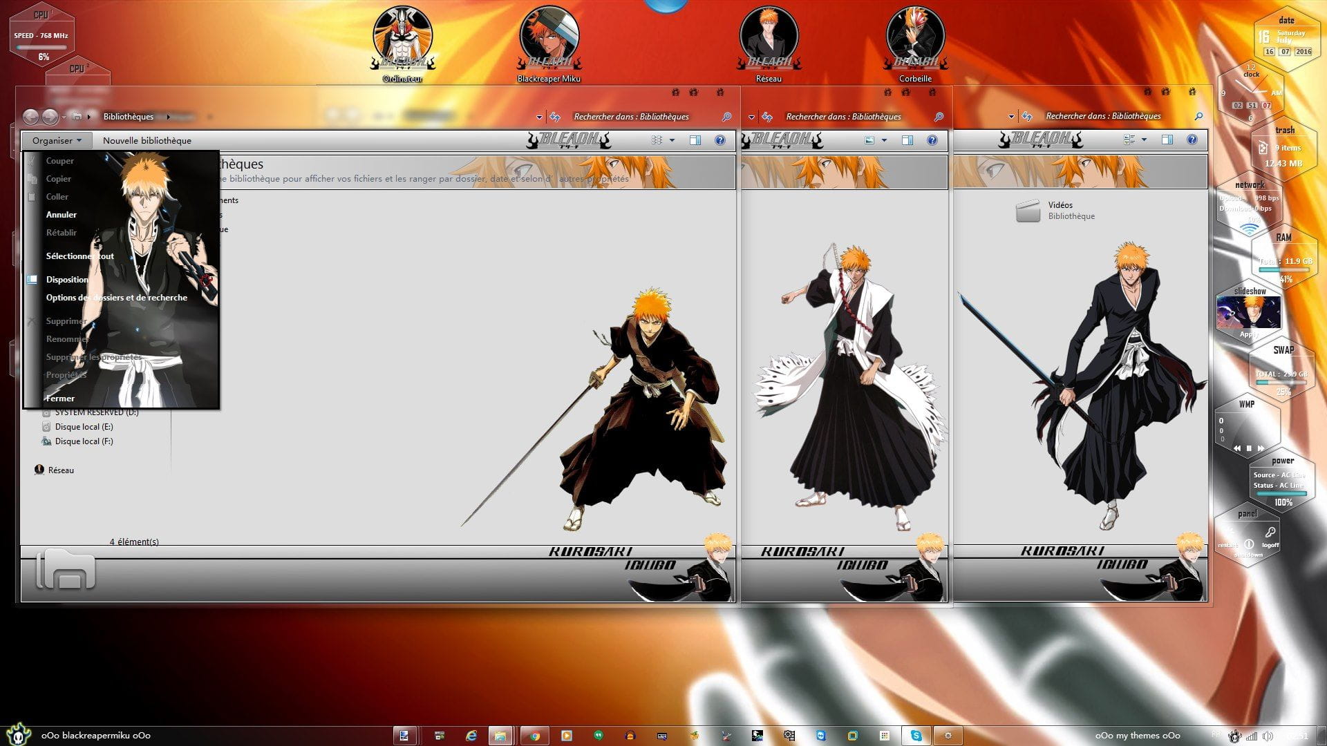The height and width of the screenshot is (746, 1327).
Task: Click the Google Chrome taskbar icon
Action: coord(534,736)
